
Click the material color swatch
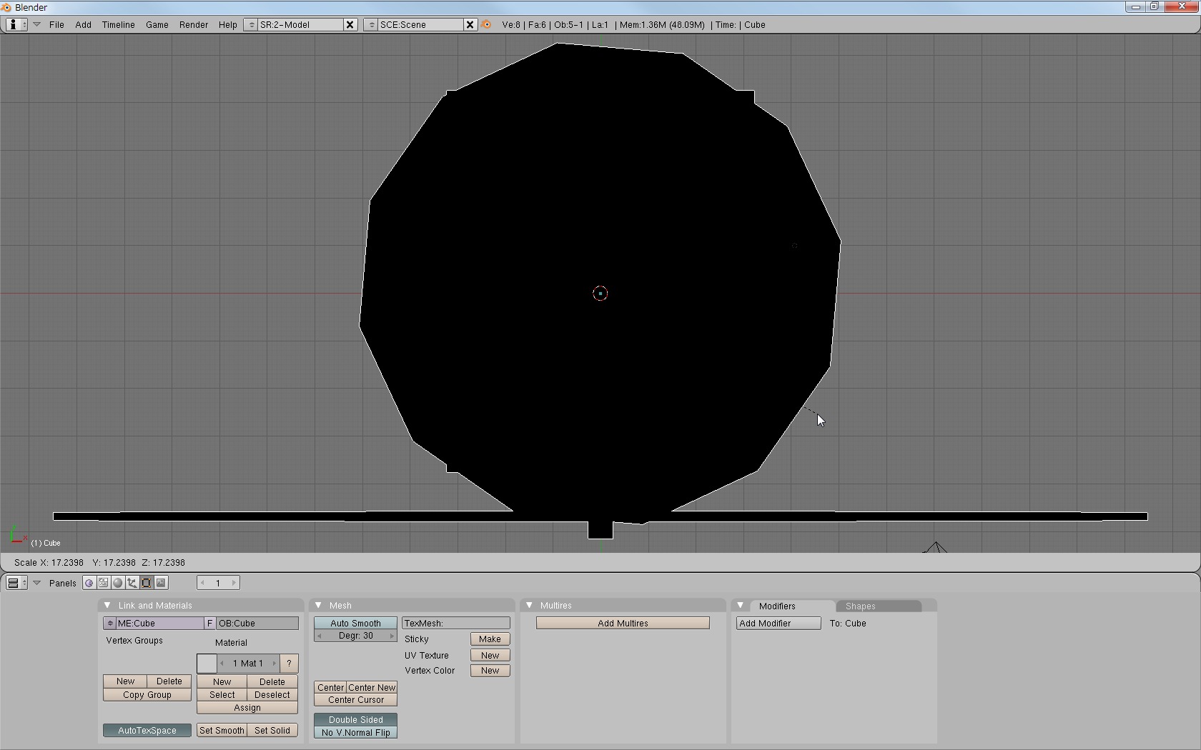[207, 663]
